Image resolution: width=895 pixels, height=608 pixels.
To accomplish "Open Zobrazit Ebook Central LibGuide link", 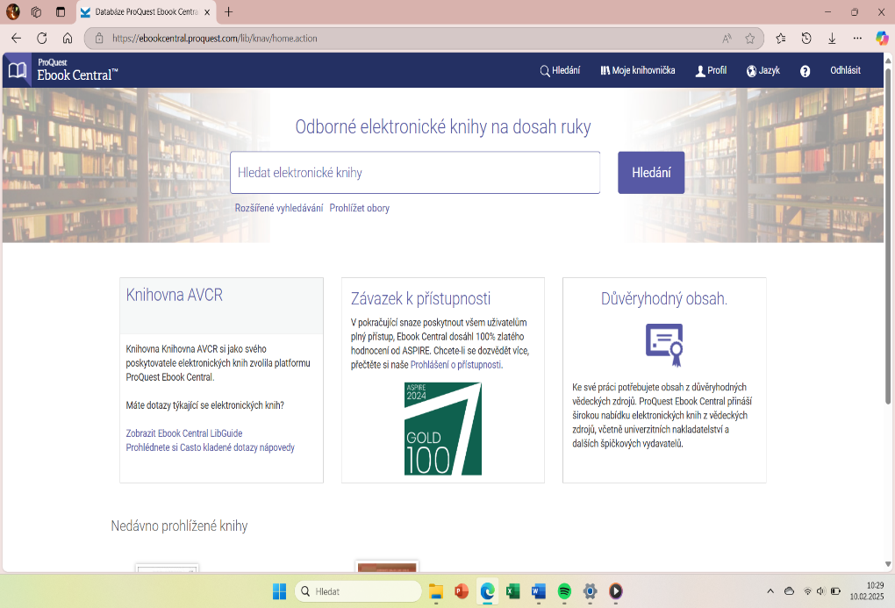I will click(x=184, y=433).
